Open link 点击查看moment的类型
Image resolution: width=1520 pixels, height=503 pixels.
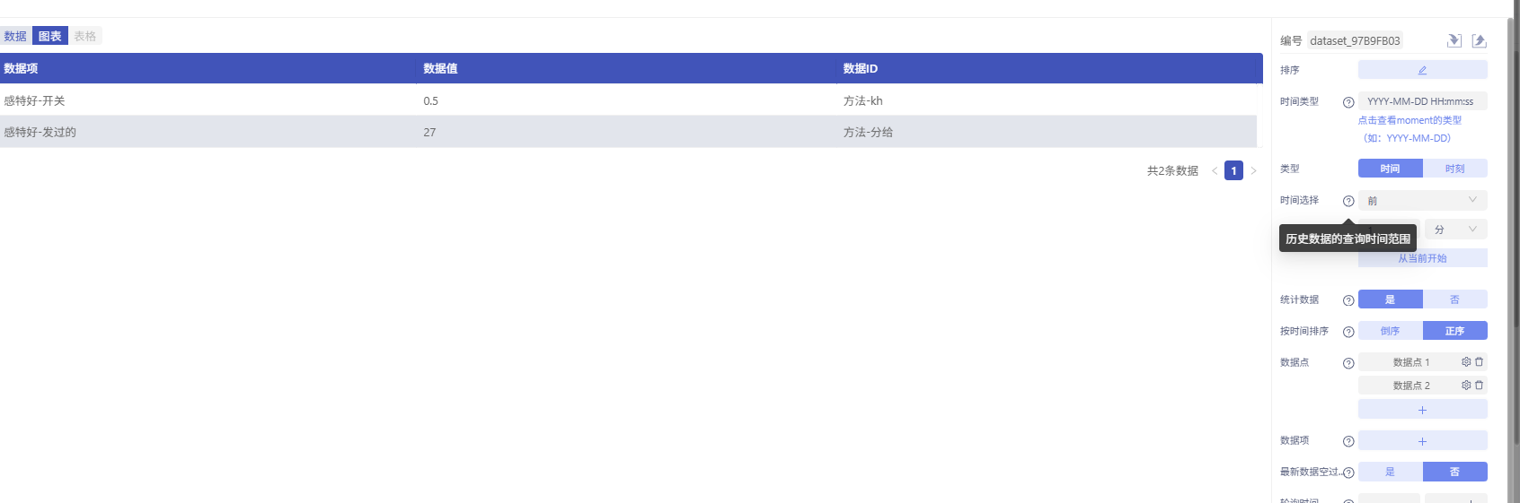(1410, 120)
